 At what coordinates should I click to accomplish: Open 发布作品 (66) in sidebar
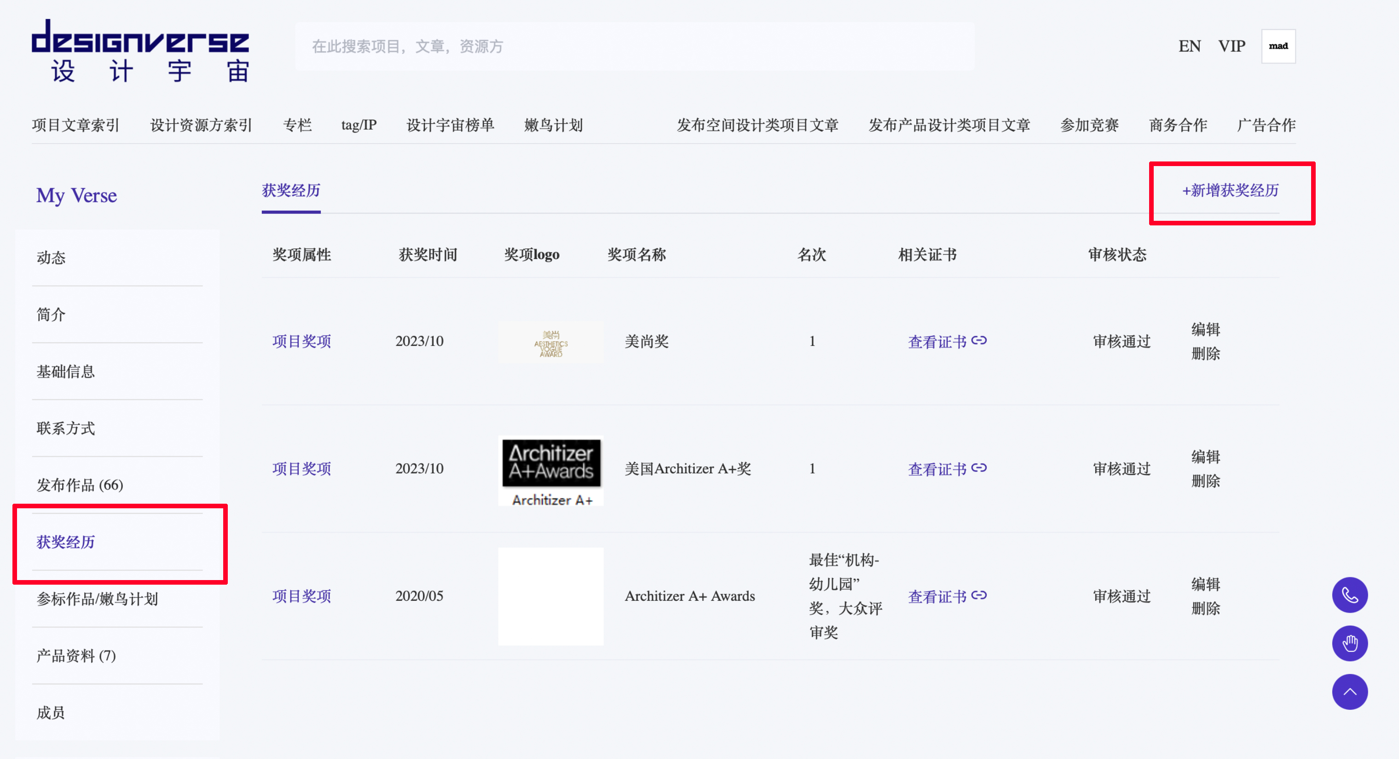point(80,485)
